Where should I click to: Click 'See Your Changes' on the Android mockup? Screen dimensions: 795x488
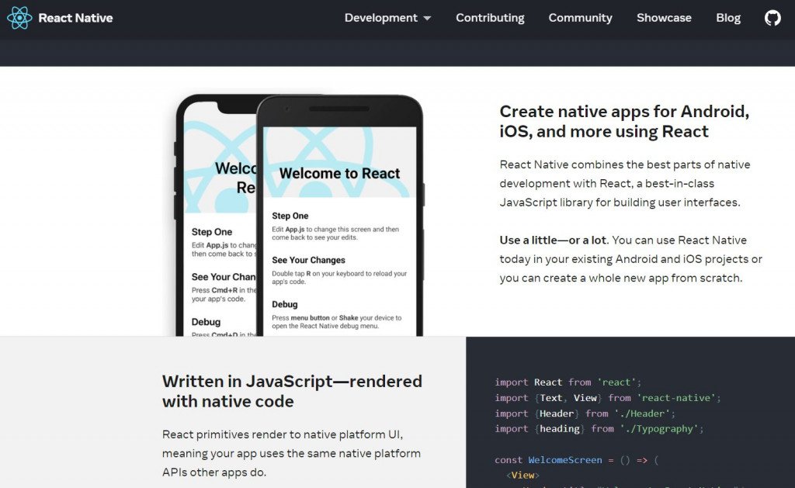point(308,260)
